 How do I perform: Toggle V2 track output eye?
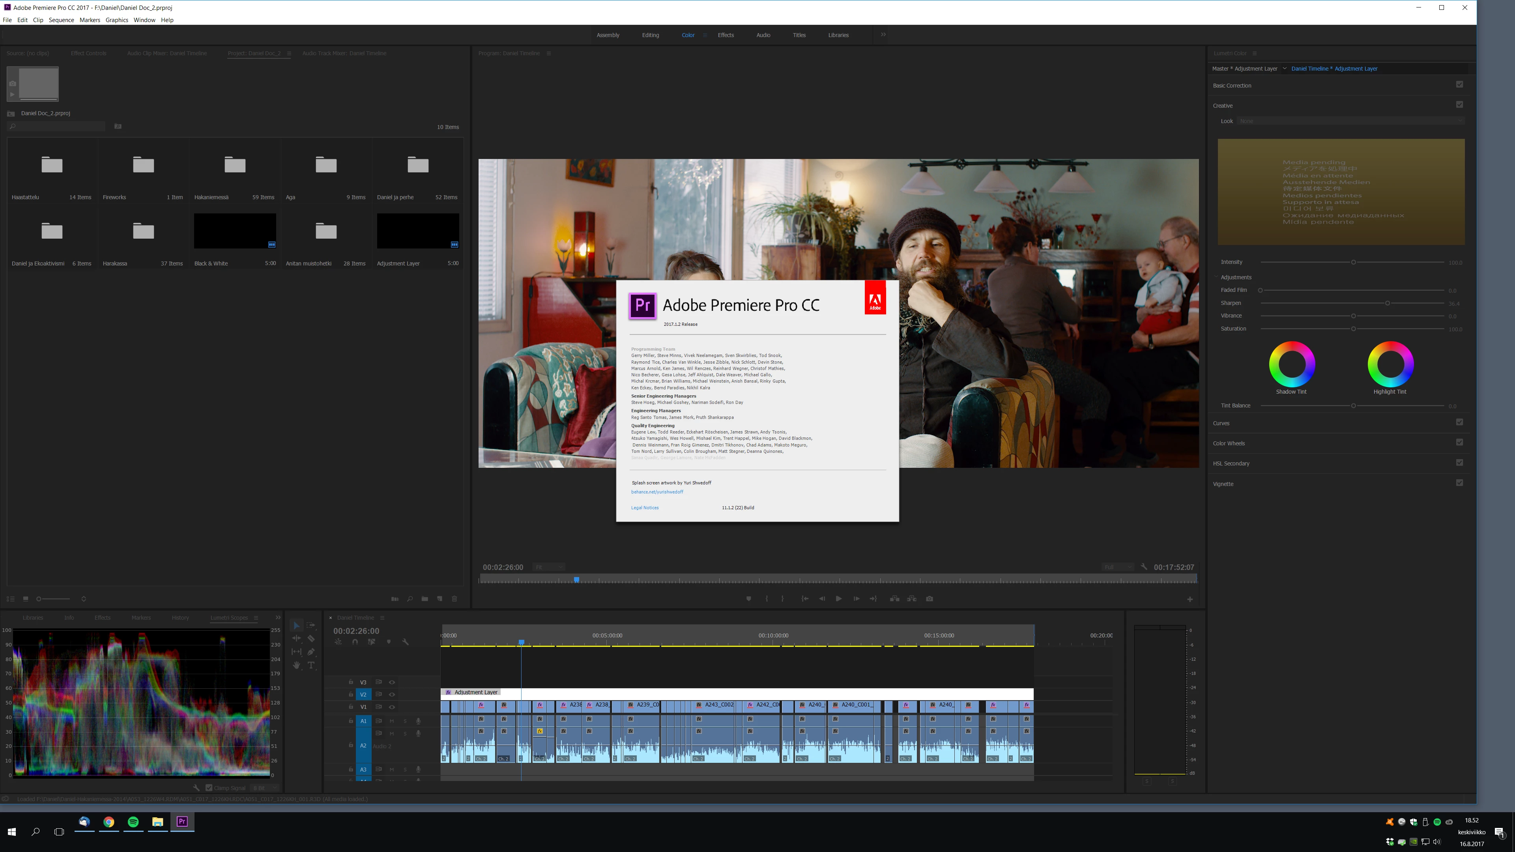(392, 694)
